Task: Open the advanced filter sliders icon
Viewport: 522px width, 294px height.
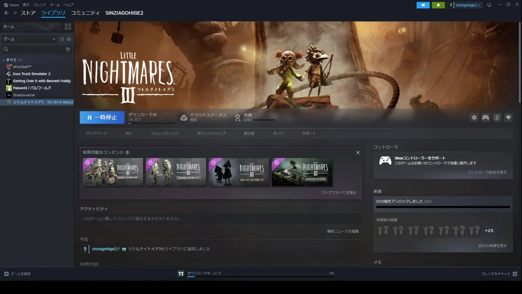Action: (68, 49)
